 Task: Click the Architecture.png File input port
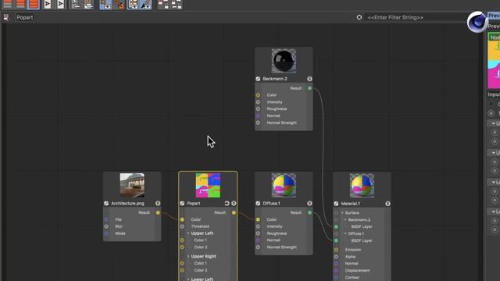(106, 219)
